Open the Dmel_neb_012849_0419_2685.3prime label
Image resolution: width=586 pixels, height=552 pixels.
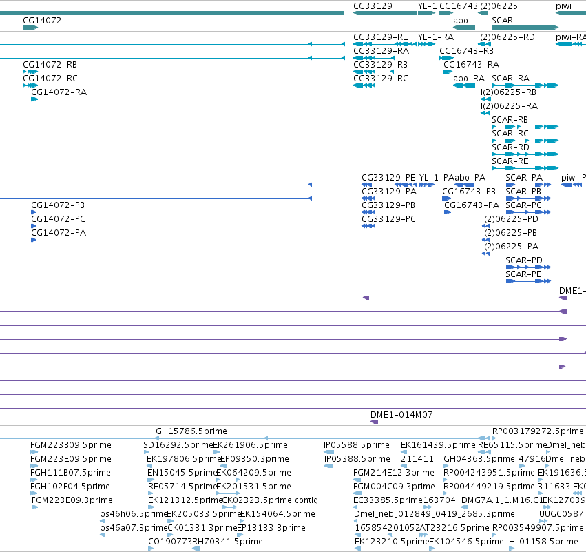pos(435,514)
